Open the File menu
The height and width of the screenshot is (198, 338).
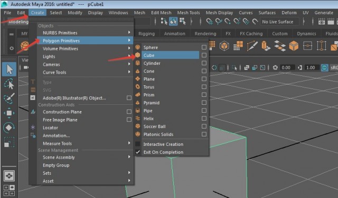click(7, 13)
